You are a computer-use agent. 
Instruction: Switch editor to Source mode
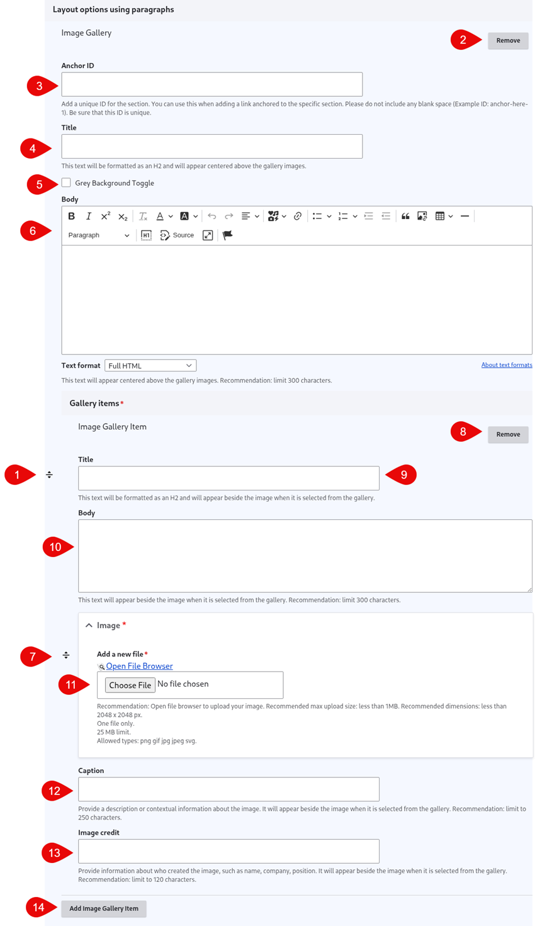click(x=177, y=235)
